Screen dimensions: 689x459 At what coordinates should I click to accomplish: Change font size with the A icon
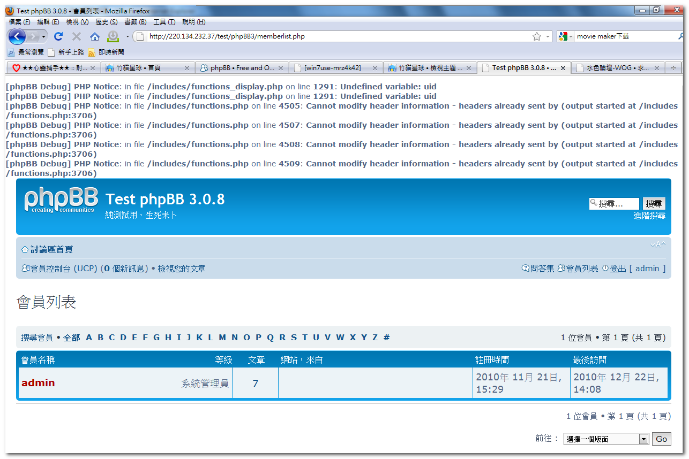click(658, 244)
